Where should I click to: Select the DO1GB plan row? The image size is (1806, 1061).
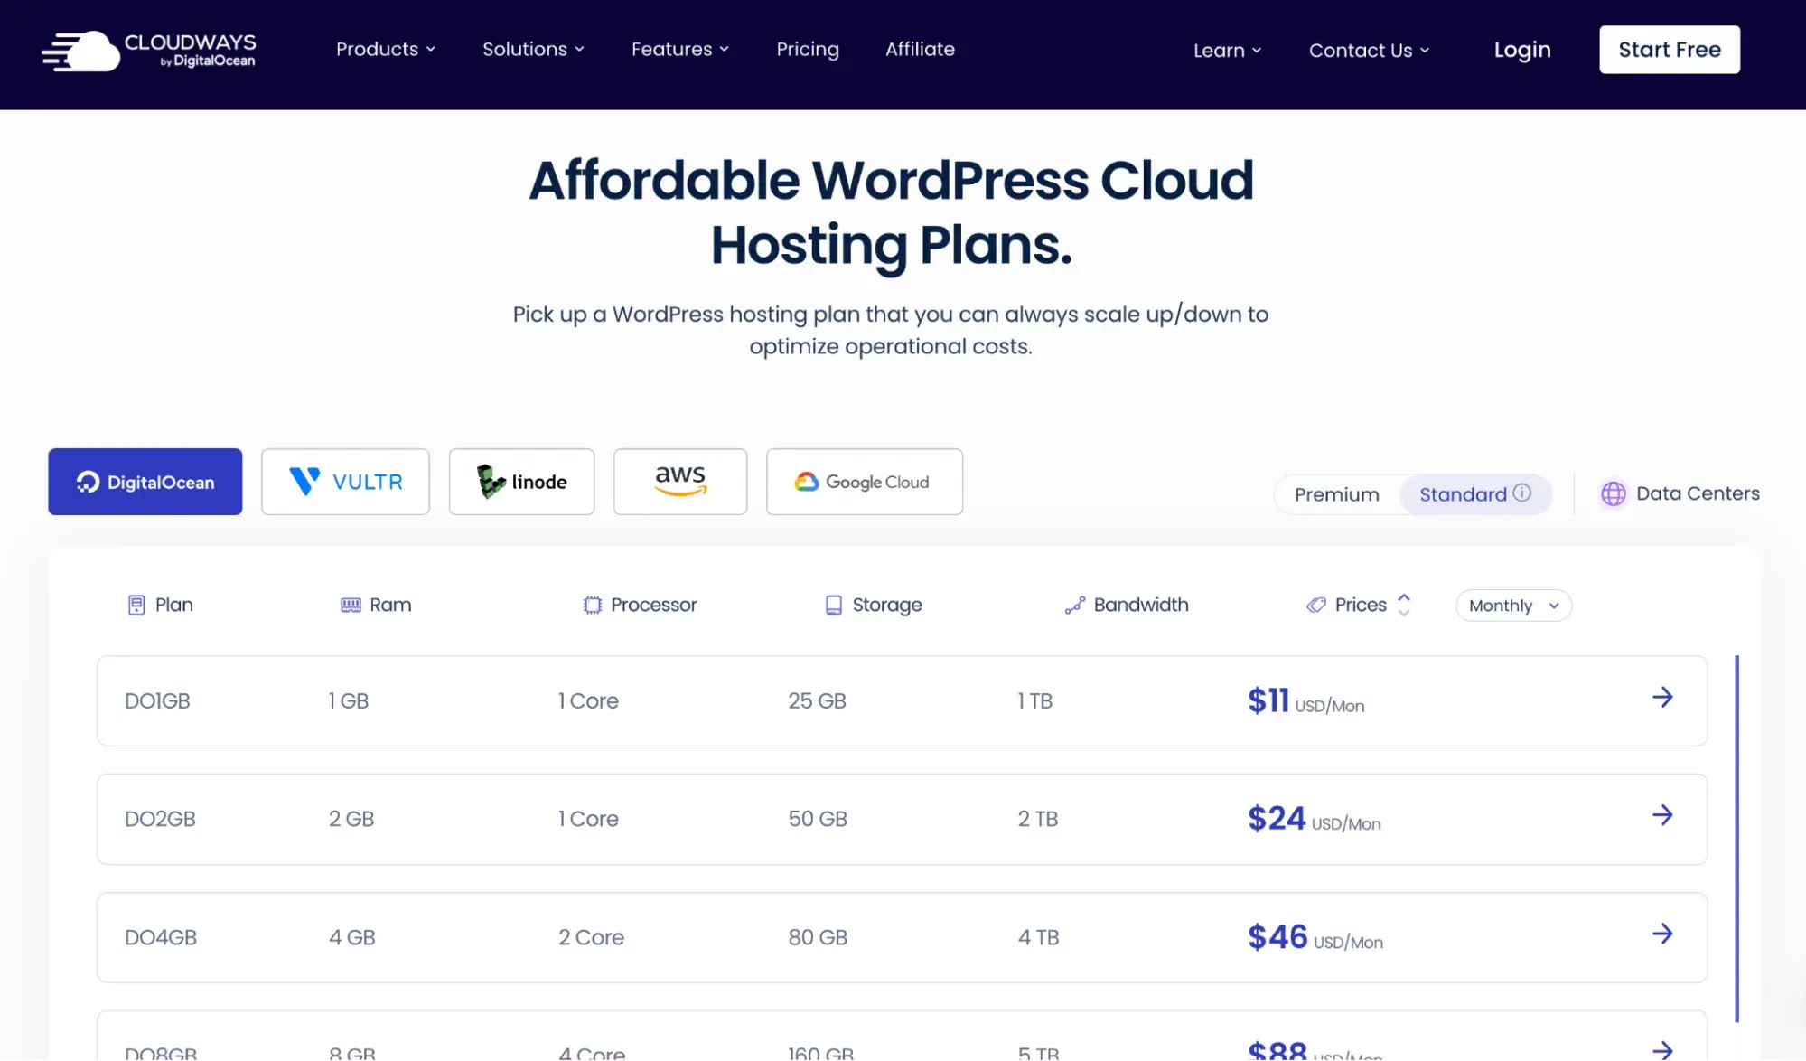tap(902, 700)
